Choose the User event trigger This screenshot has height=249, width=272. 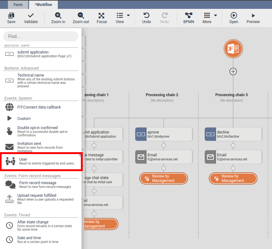tap(41, 161)
